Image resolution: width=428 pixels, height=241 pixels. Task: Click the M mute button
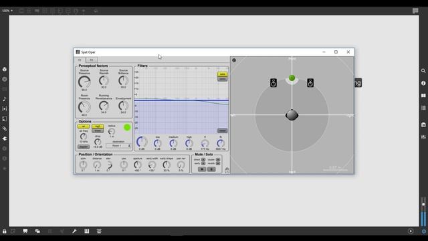tap(202, 169)
